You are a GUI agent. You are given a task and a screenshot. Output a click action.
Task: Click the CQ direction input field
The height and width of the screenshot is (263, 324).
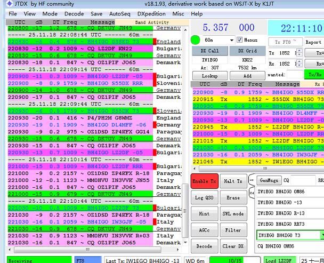(x=303, y=180)
